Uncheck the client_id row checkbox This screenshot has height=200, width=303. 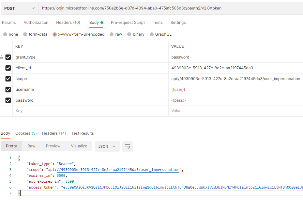tap(8, 68)
